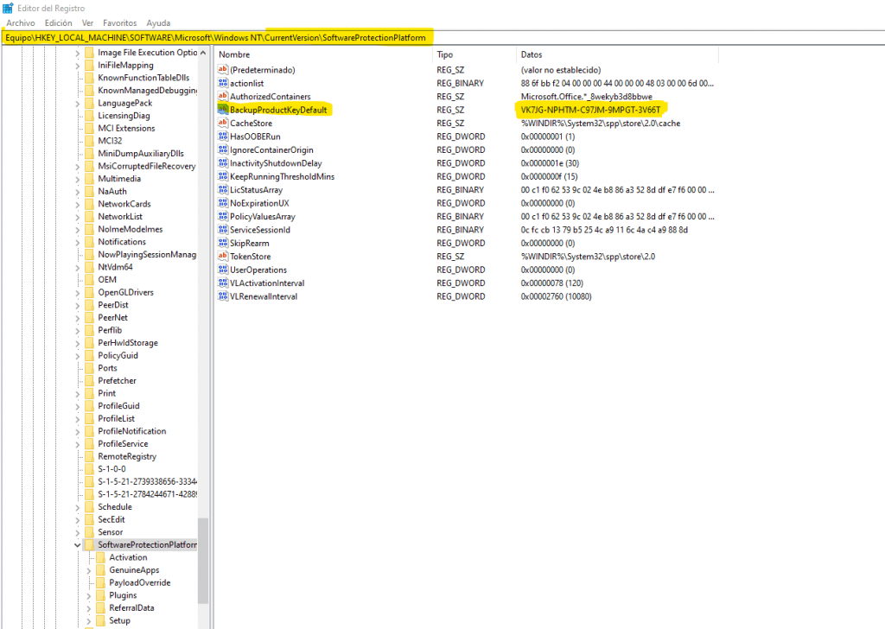Click the LicStatusArray binary value icon
The width and height of the screenshot is (885, 629).
click(223, 189)
